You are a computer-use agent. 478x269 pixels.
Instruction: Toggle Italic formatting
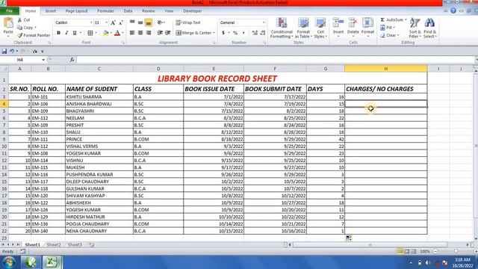66,33
